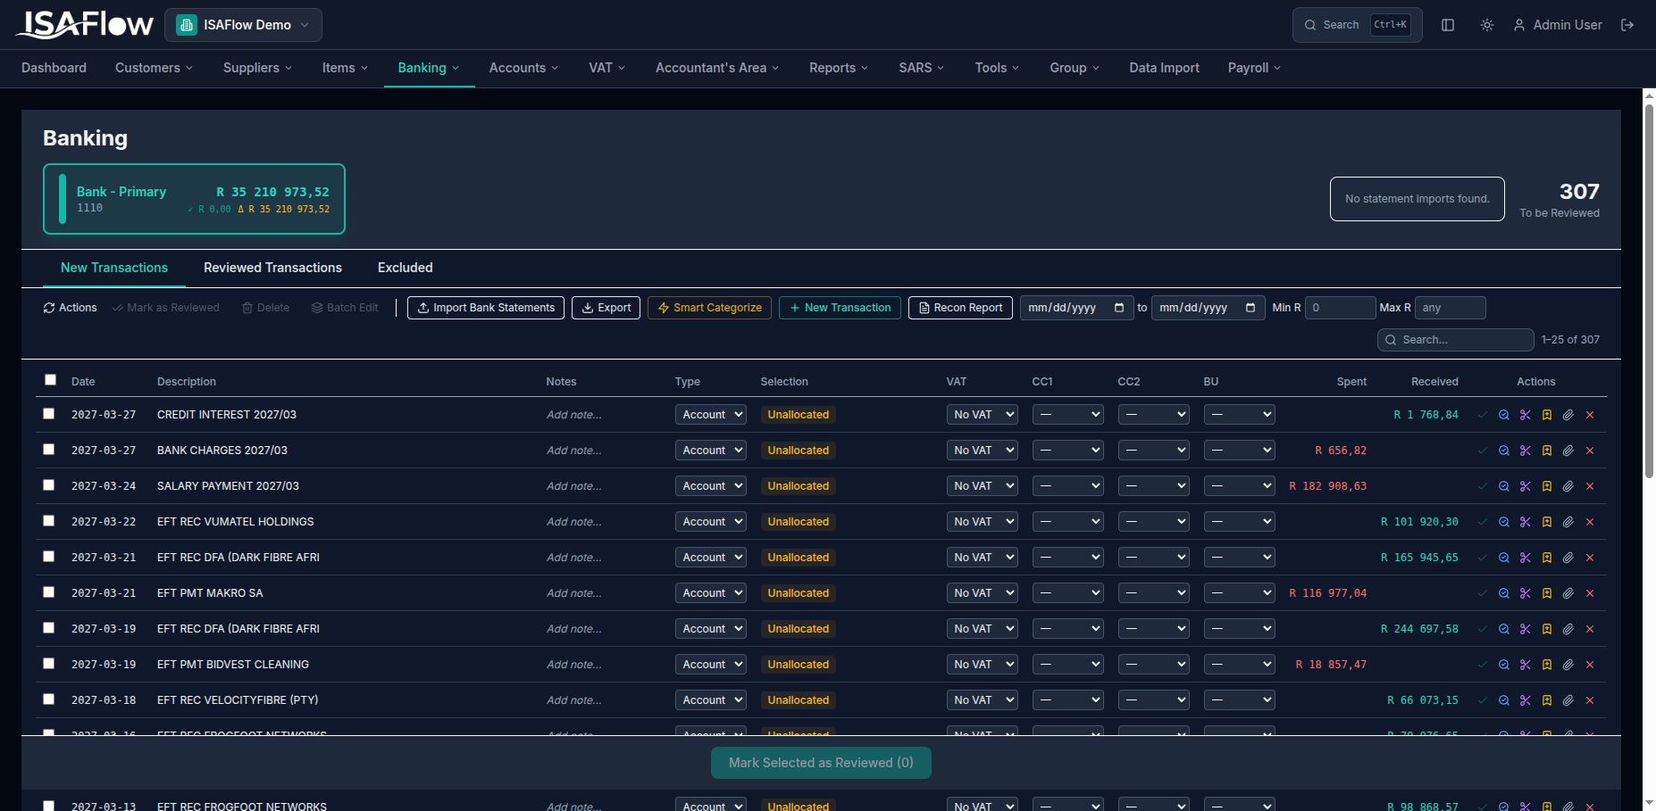Open the Actions refresh menu

(70, 308)
